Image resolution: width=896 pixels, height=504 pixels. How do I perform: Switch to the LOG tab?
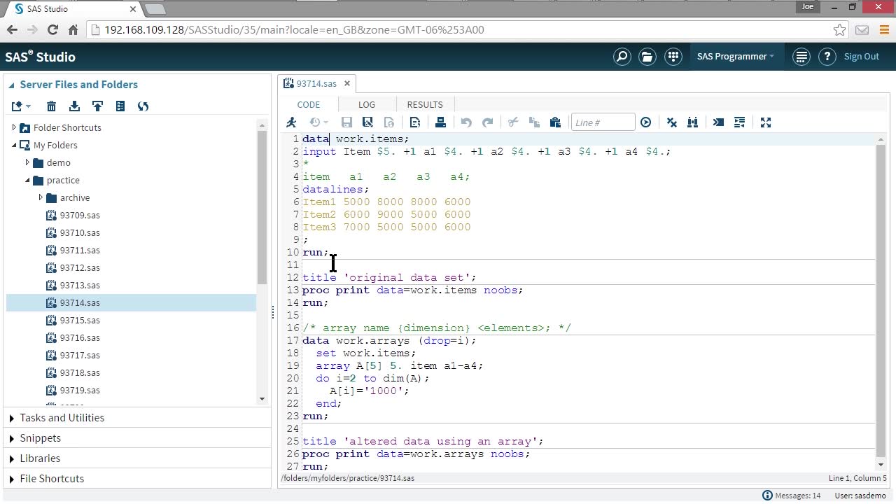(366, 104)
